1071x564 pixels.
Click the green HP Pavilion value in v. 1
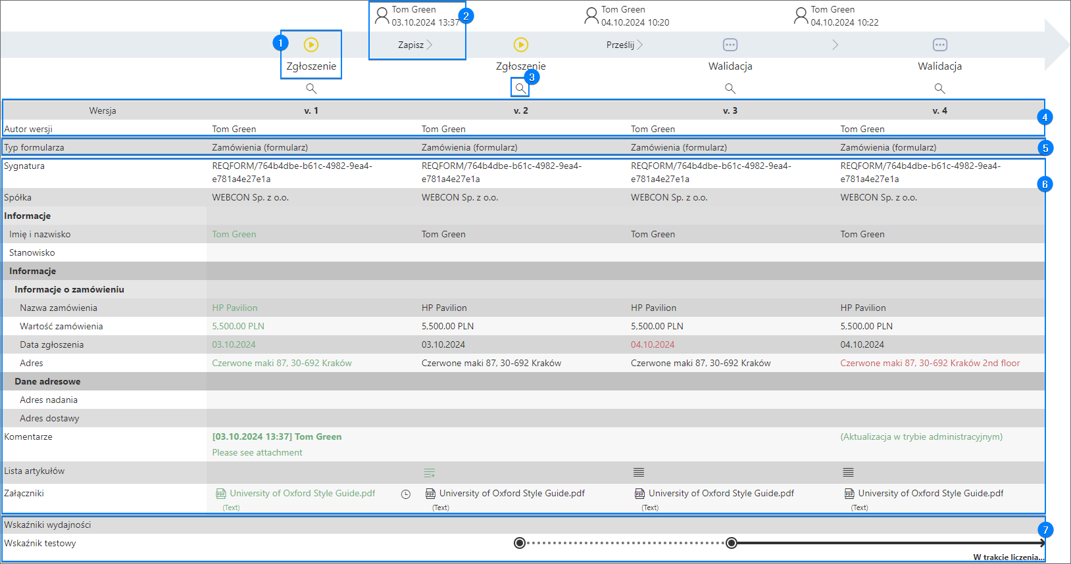[x=235, y=308]
